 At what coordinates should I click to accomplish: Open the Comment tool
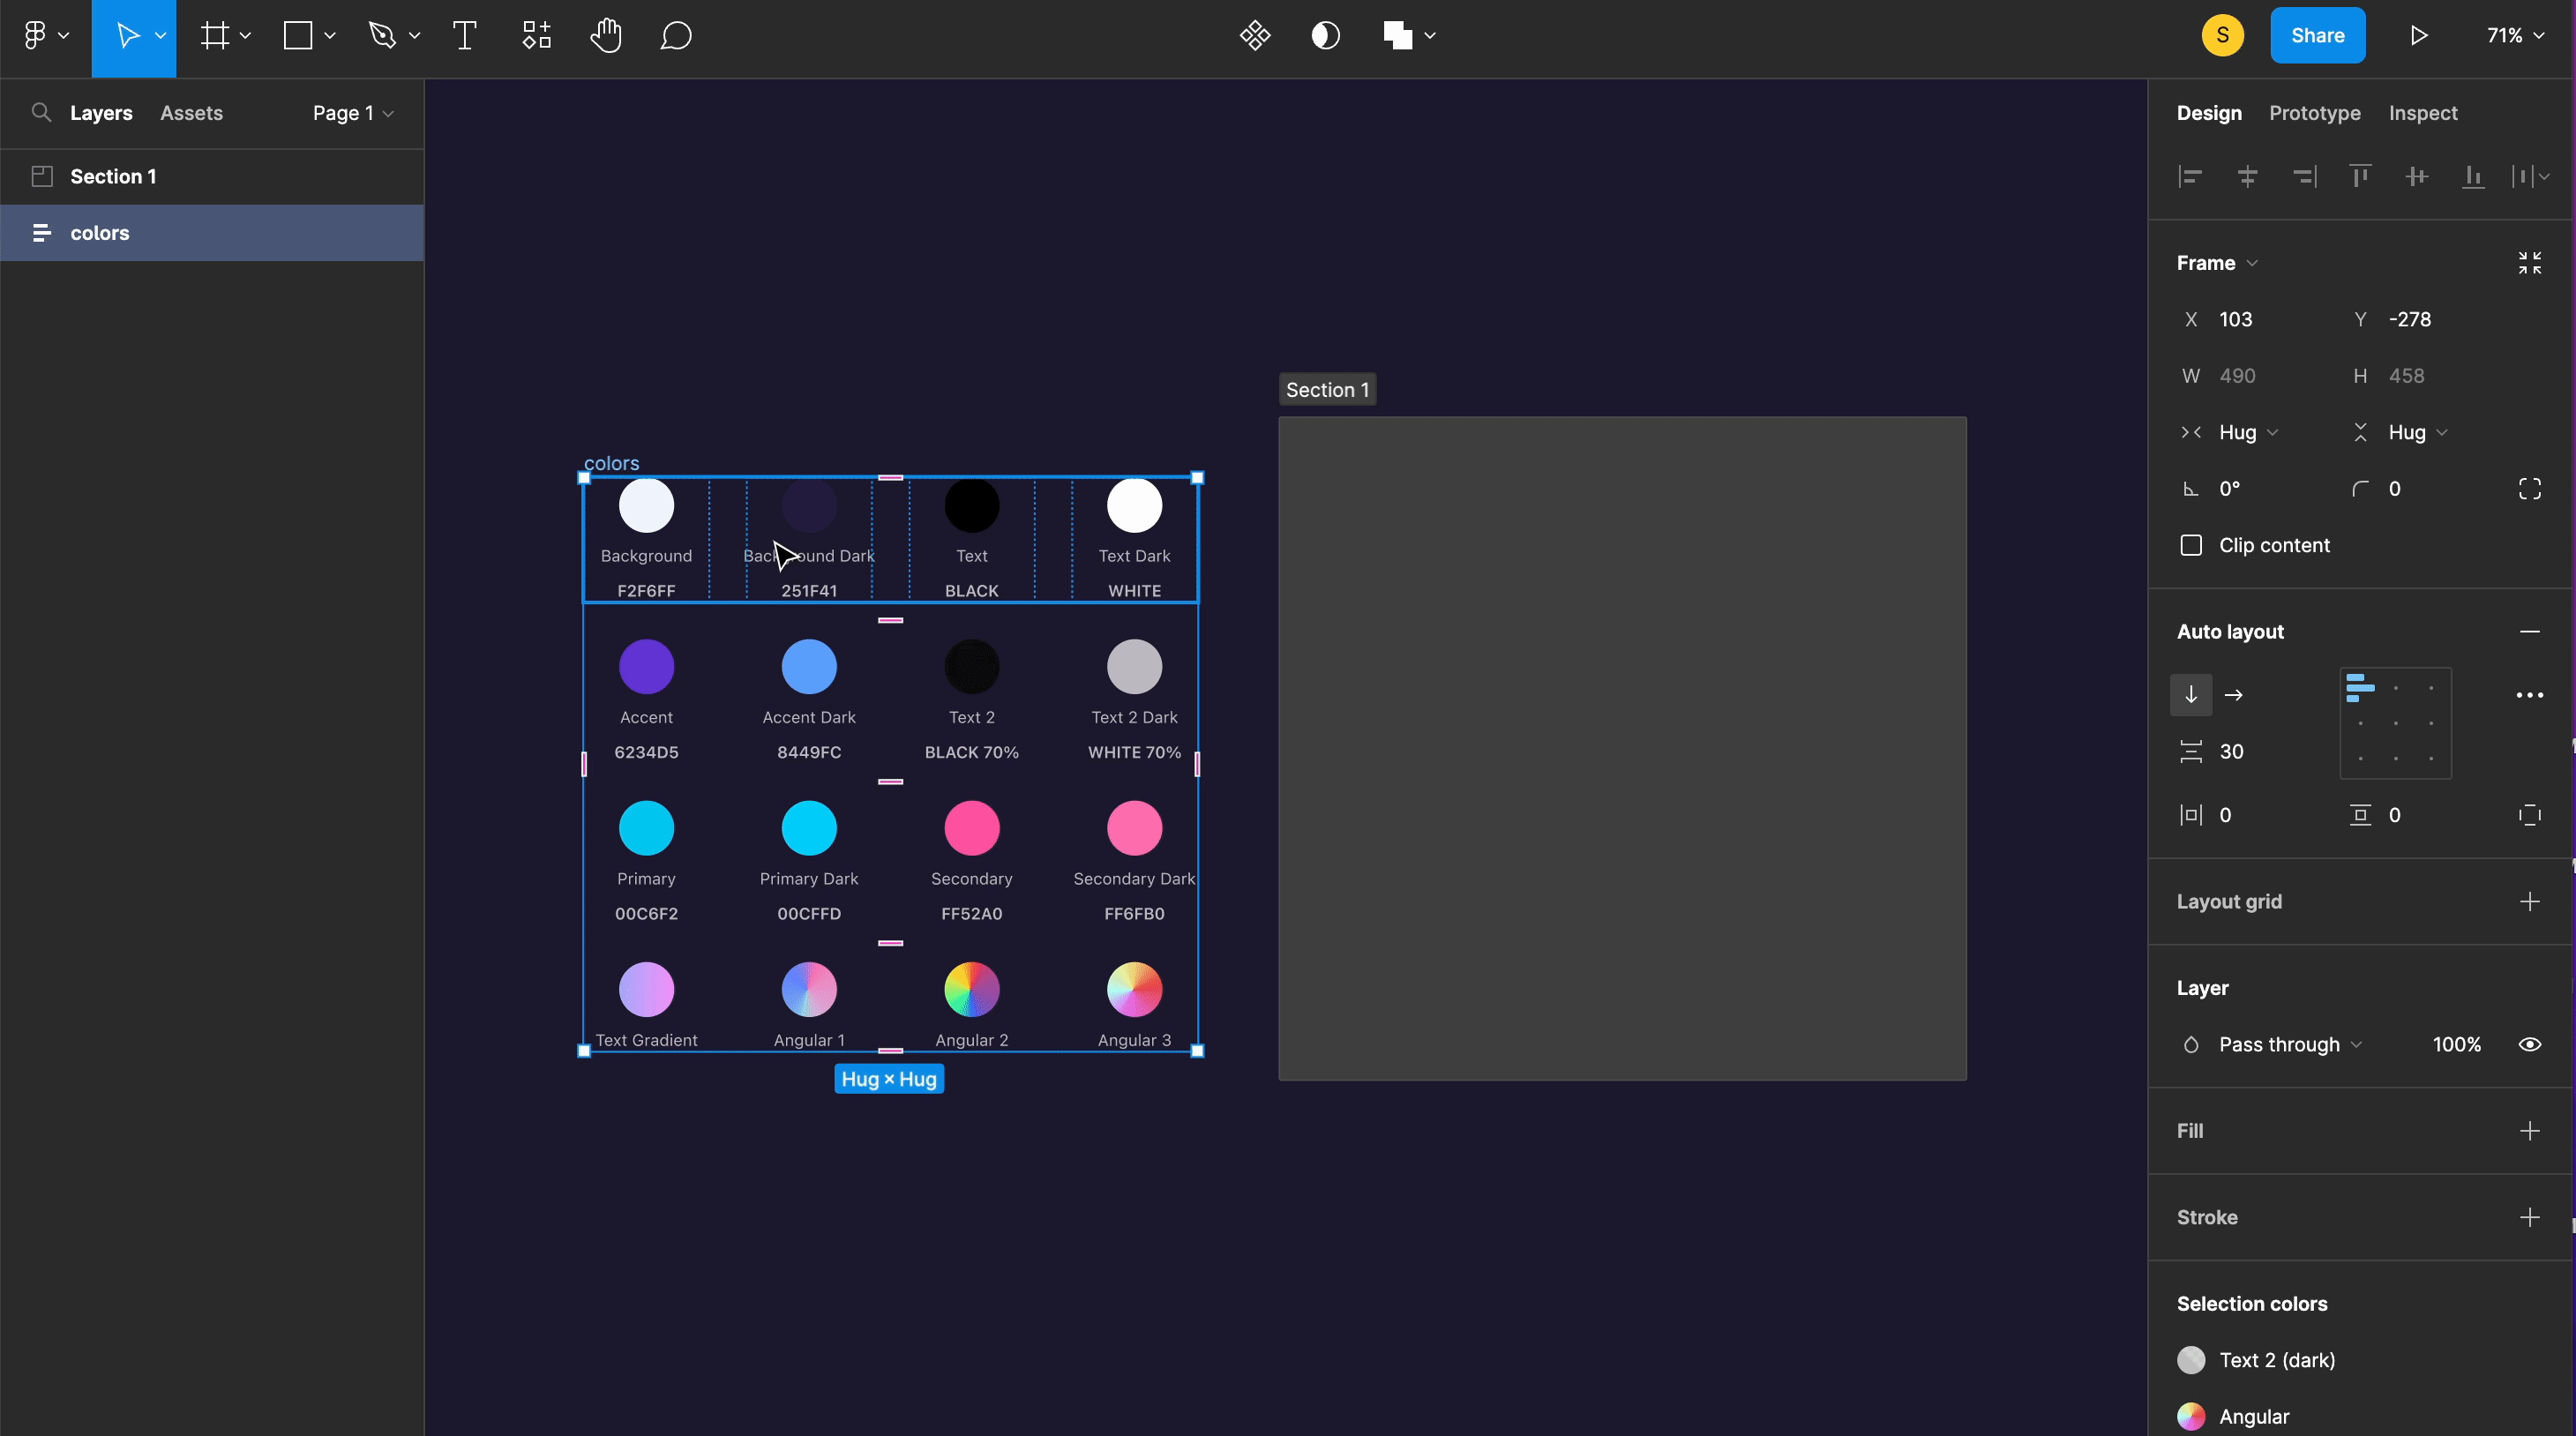pos(676,36)
